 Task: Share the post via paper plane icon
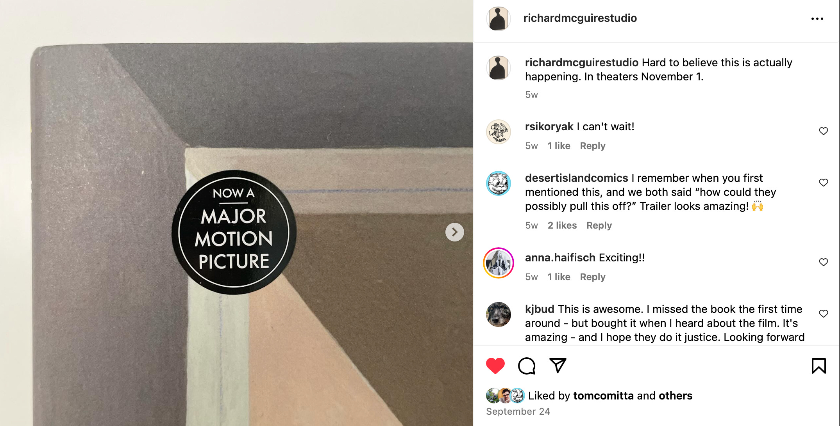[x=558, y=366]
